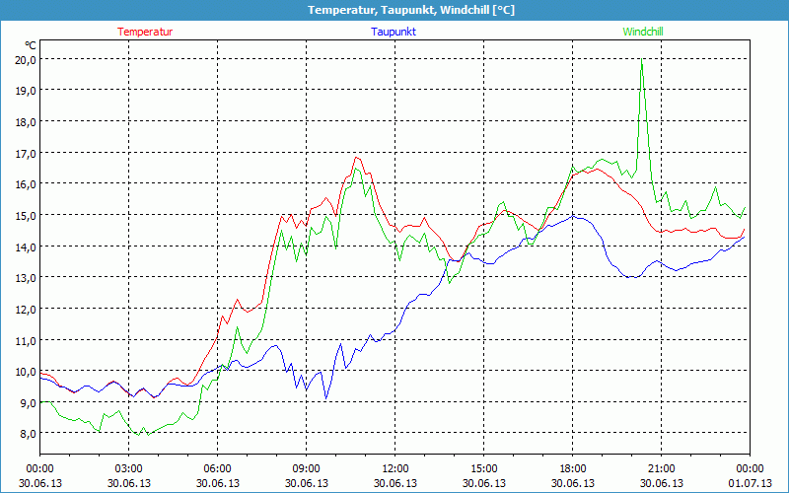Click the red Temperatur curve's highest peak
The width and height of the screenshot is (789, 493).
[357, 157]
